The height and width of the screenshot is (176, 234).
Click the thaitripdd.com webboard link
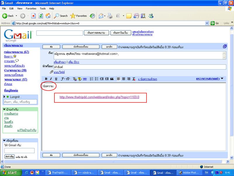(x=99, y=97)
